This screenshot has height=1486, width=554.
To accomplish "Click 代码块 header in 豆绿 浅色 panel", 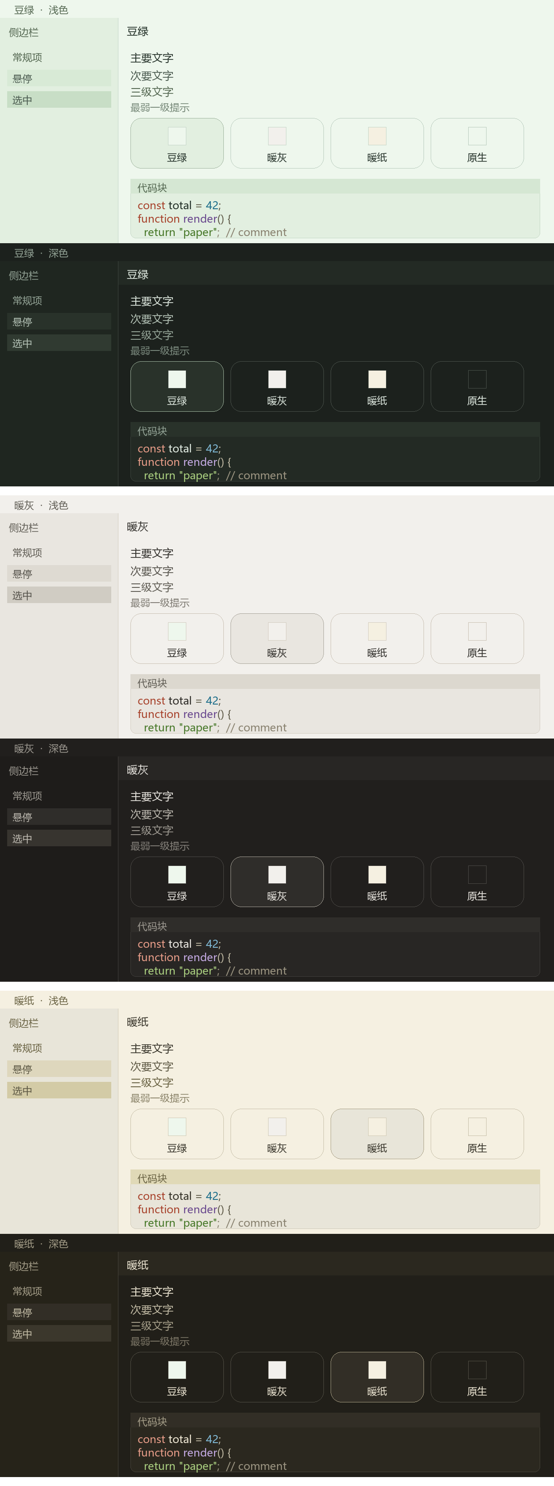I will click(x=336, y=187).
